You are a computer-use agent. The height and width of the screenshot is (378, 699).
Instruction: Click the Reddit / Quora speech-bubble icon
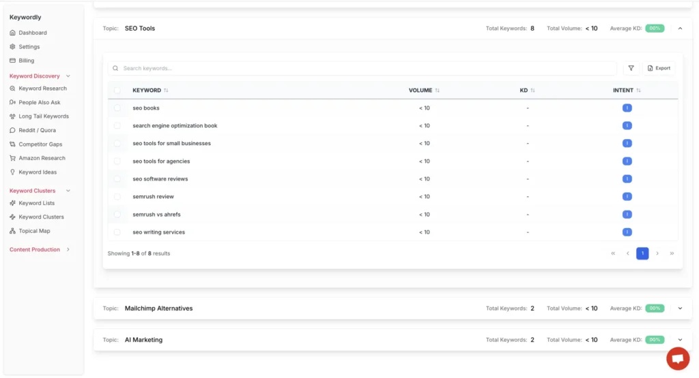point(12,130)
